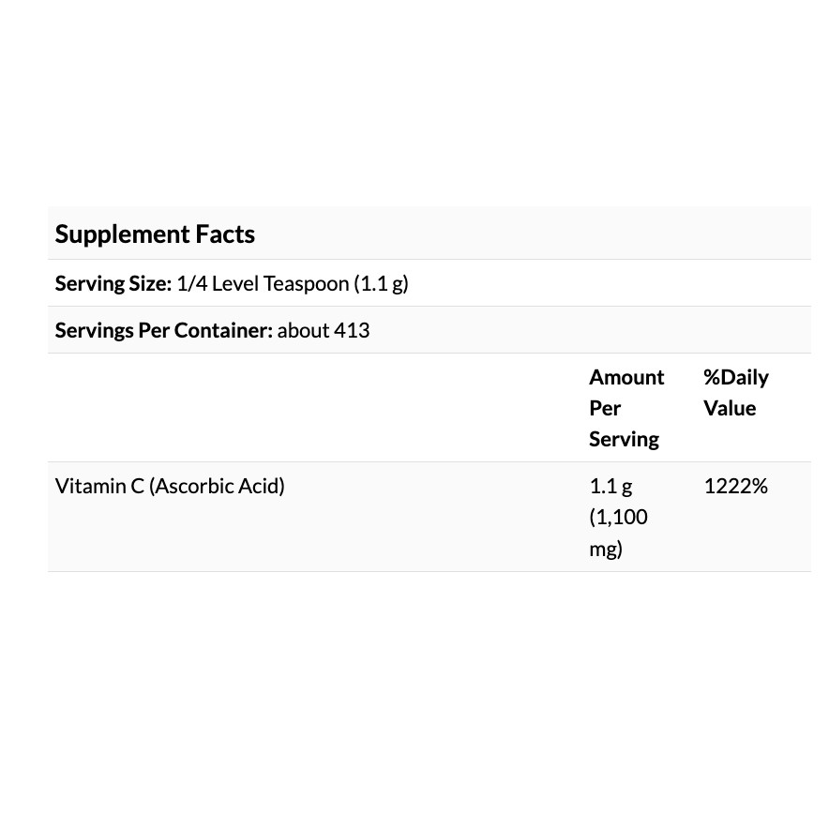829x829 pixels.
Task: Click the %Daily header text
Action: coord(736,377)
